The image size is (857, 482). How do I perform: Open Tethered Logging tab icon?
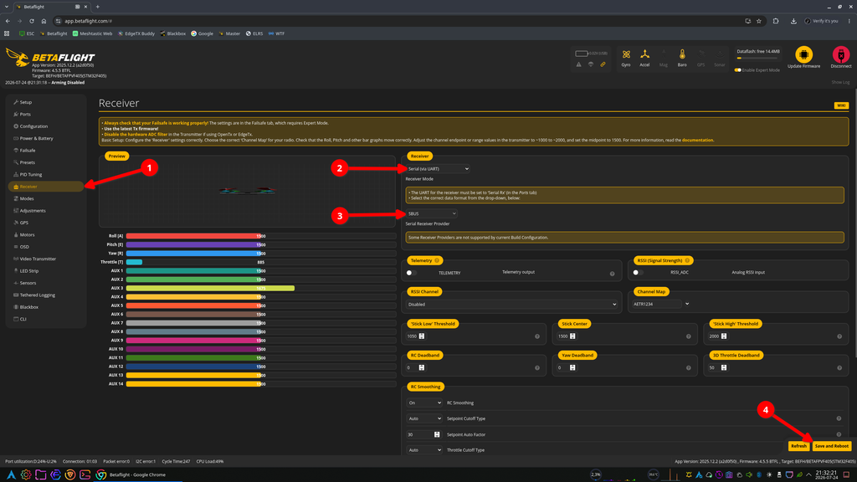click(x=16, y=295)
